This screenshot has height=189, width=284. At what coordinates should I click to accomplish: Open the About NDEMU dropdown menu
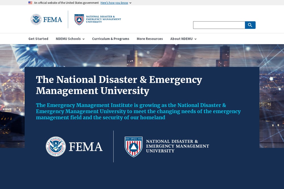point(183,39)
